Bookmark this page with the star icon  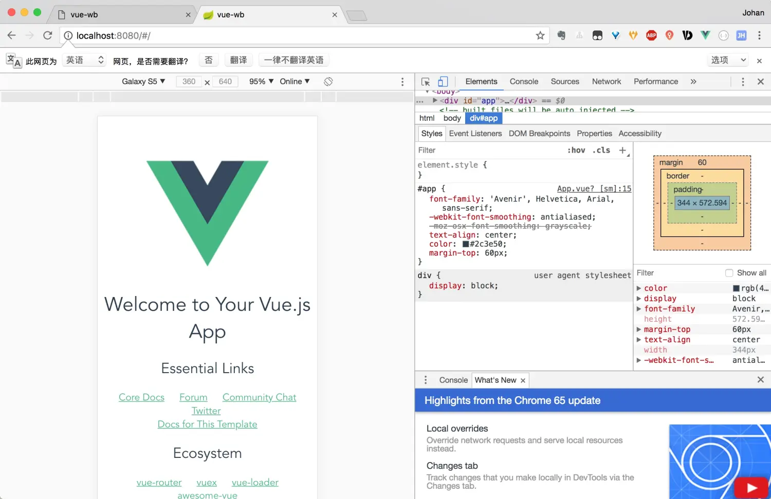pyautogui.click(x=540, y=35)
